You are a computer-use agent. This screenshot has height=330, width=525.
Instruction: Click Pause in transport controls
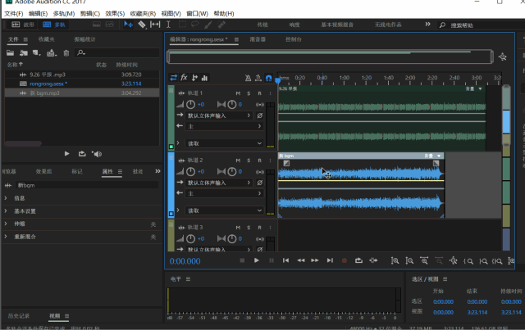tap(272, 260)
